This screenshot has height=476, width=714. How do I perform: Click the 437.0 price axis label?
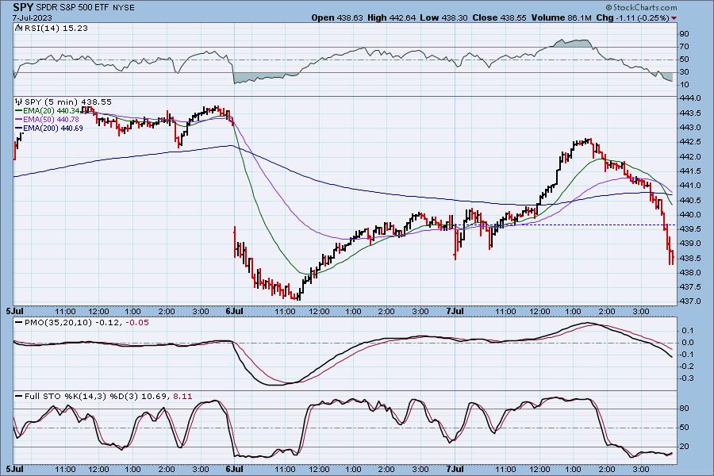tap(691, 301)
